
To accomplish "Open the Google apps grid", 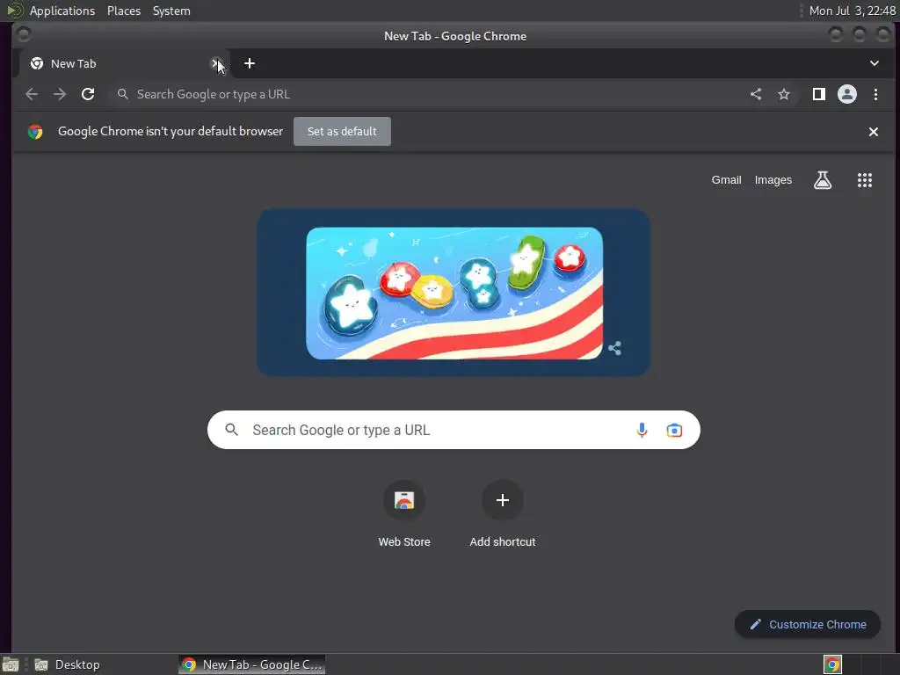I will point(865,180).
